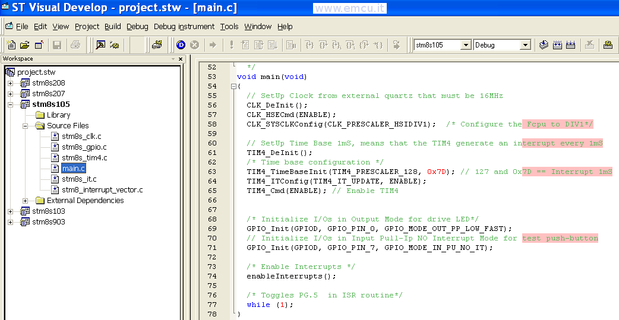Select the Library folder
Screen dimensions: 619x320
(x=58, y=115)
